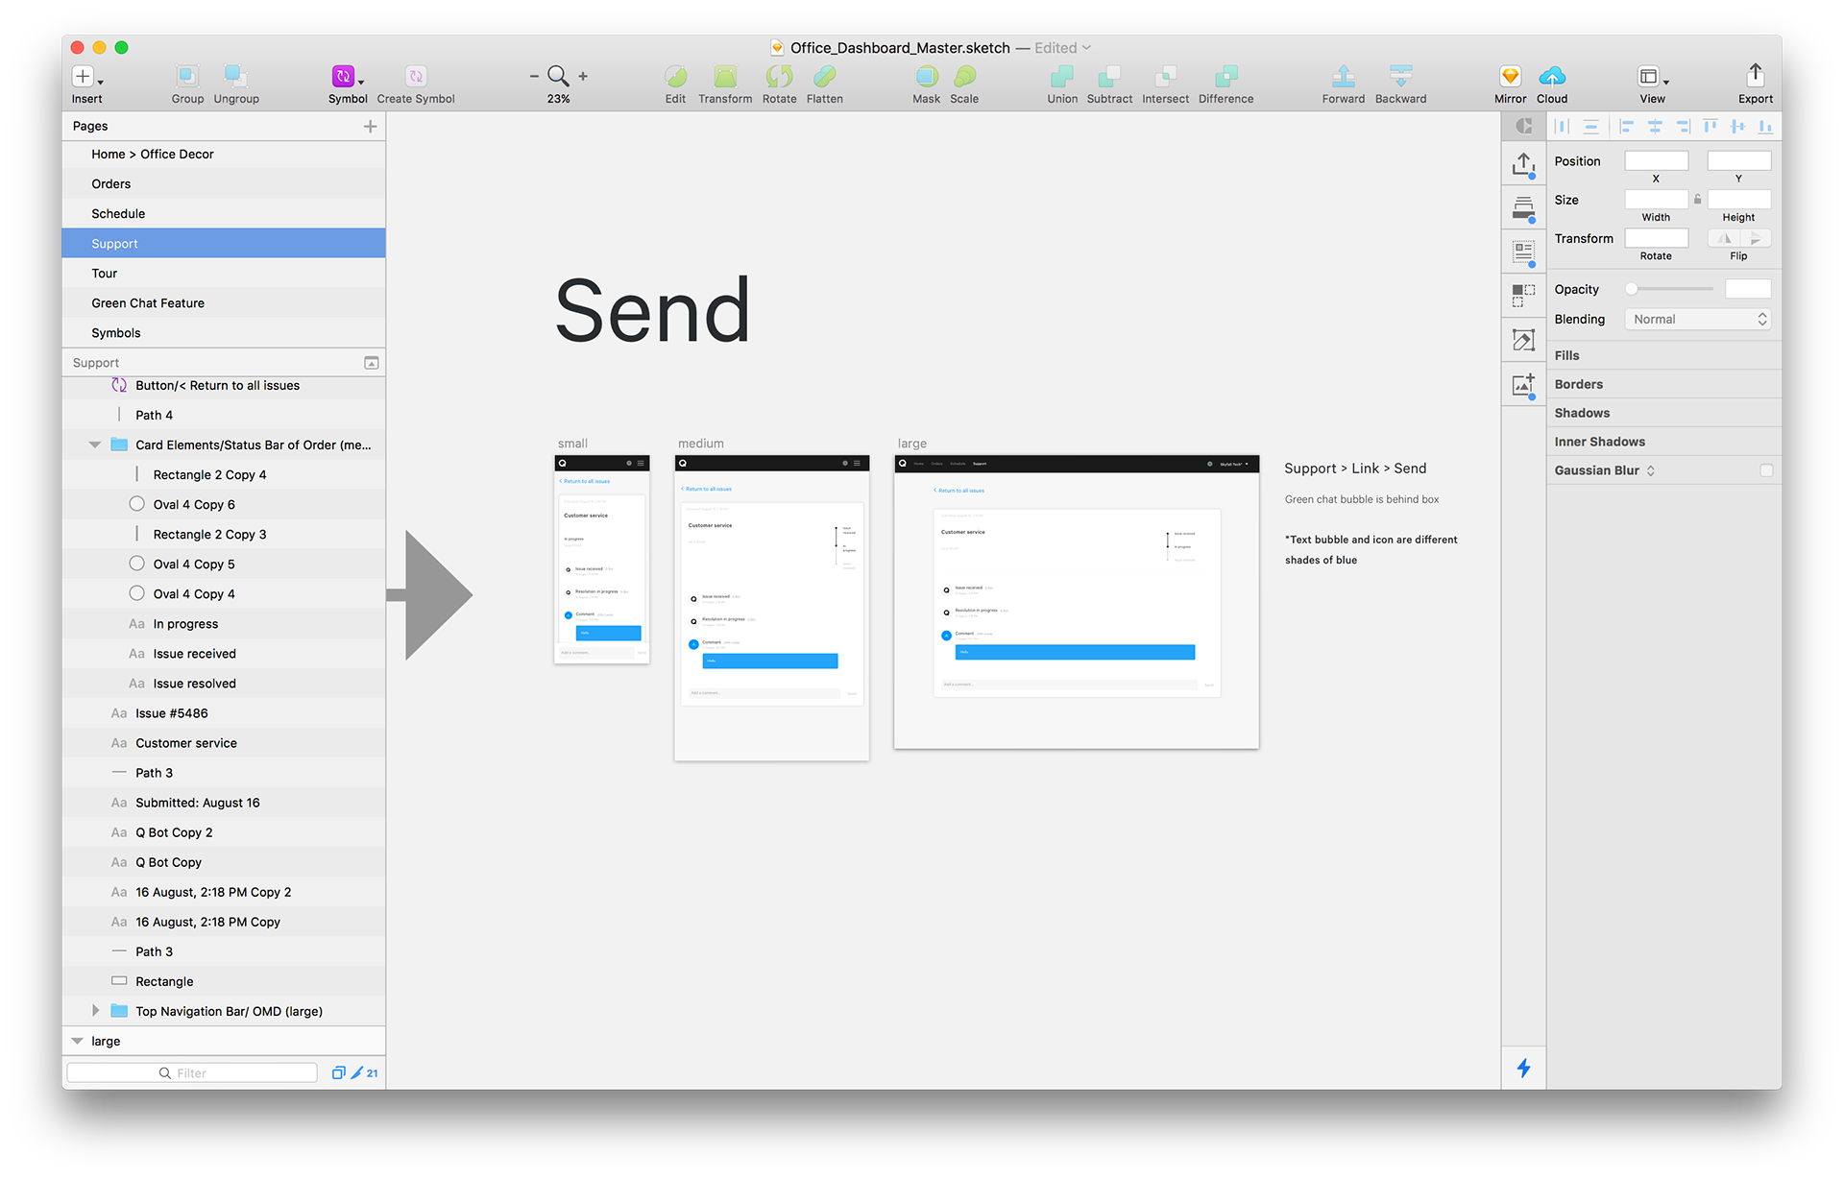Click the Group toolbar icon
This screenshot has height=1178, width=1844.
coord(187,77)
